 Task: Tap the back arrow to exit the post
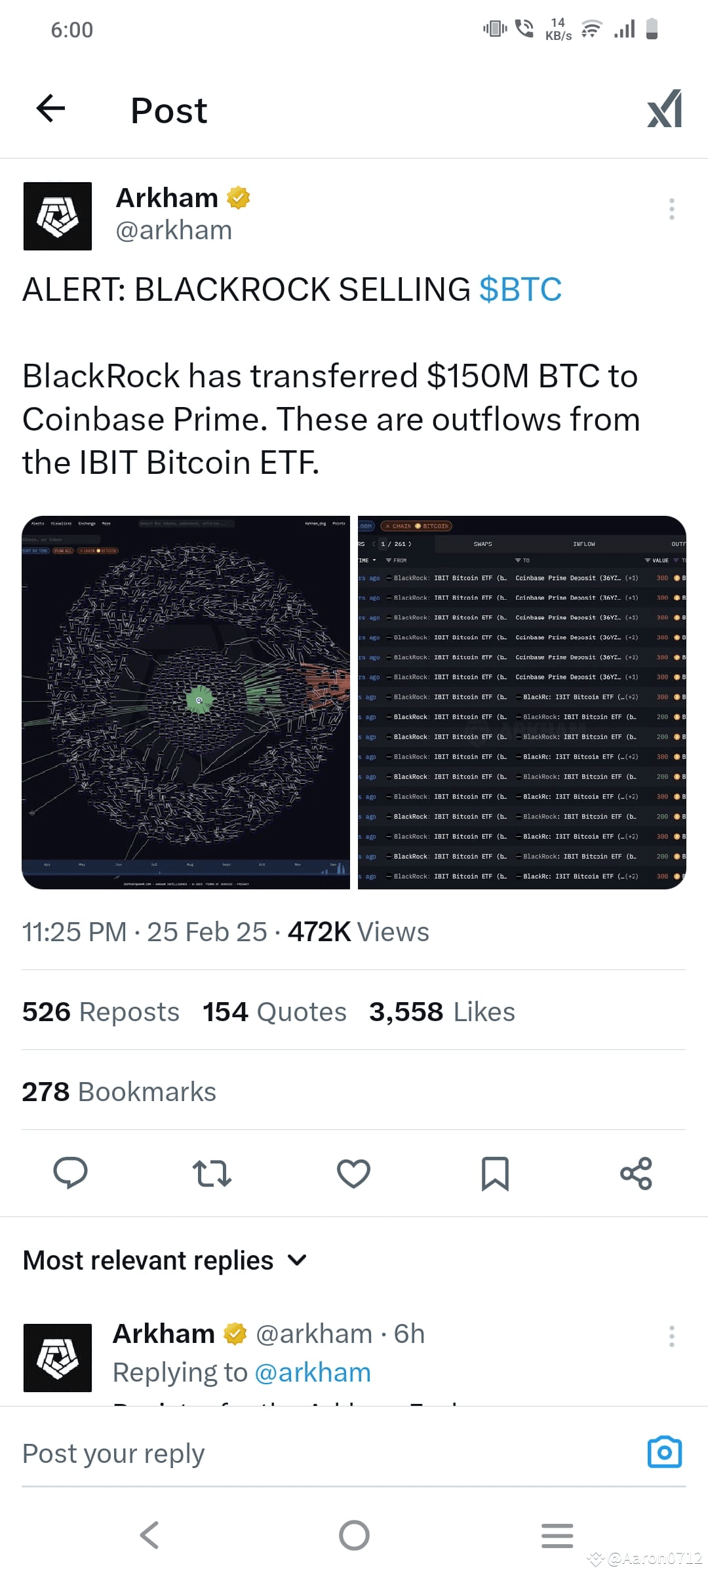(50, 109)
